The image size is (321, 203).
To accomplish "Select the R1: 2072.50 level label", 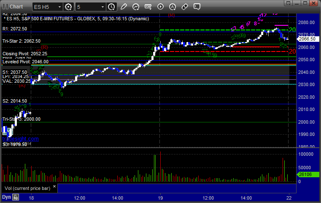I will pyautogui.click(x=15, y=29).
